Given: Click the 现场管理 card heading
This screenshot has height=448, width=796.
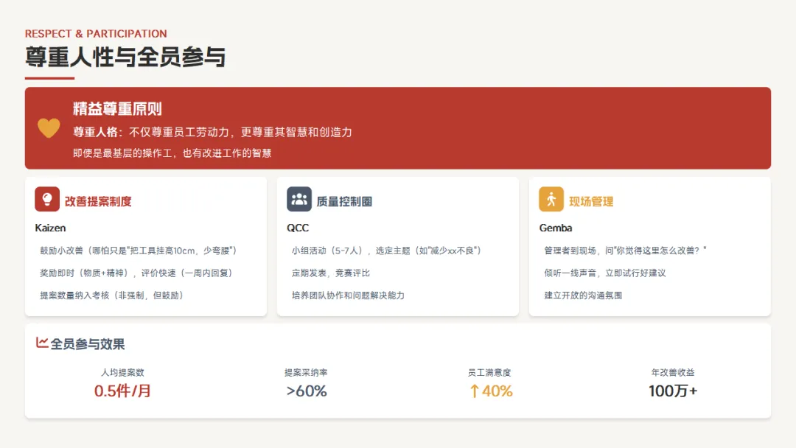Looking at the screenshot, I should pos(591,201).
